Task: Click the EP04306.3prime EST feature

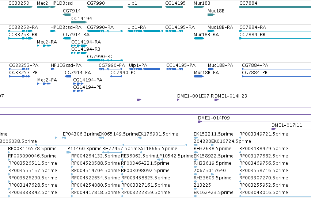Action: [x=64, y=138]
